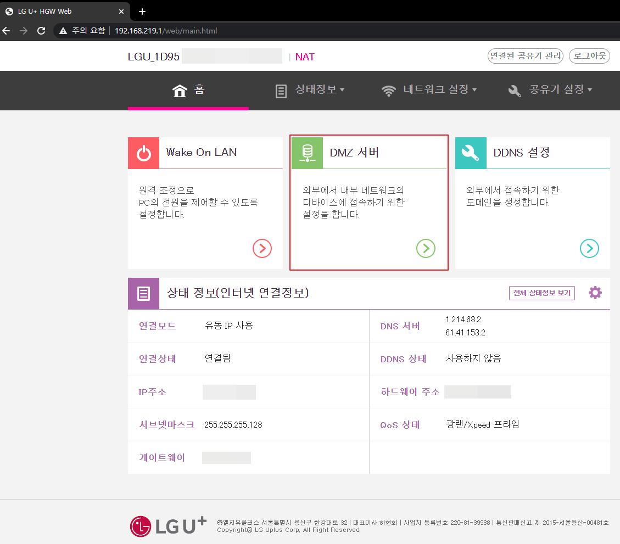Click 전체 상태정보 보기 button
This screenshot has height=544, width=620.
(x=541, y=293)
